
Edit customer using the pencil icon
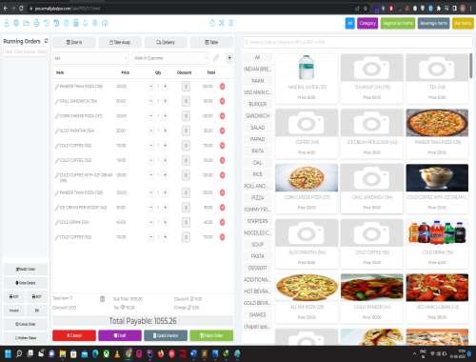coord(216,58)
